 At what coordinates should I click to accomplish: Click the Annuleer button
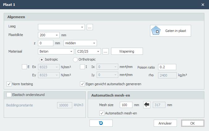pos(165,123)
